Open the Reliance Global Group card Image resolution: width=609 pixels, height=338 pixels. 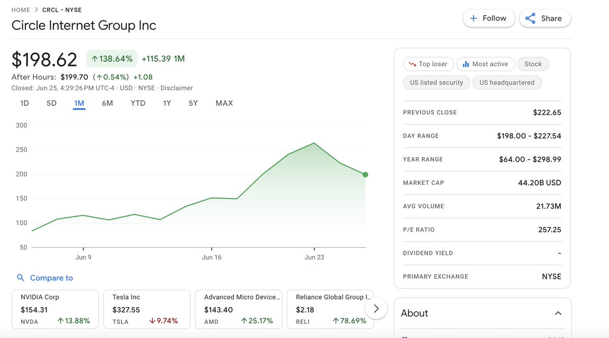tap(330, 309)
